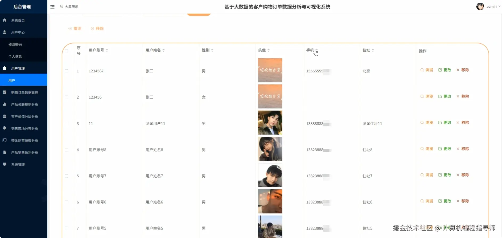Click the 整体运营绩效分析 copy icon
Viewport: 502px width, 238px height.
(5, 140)
